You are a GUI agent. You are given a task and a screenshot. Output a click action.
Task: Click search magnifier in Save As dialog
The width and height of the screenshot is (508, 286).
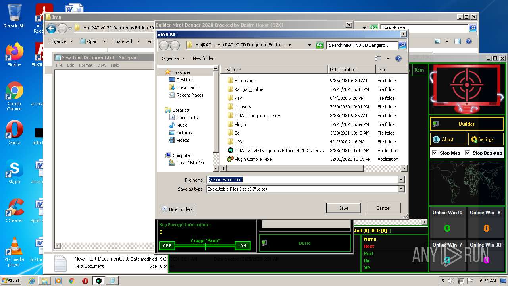[402, 45]
